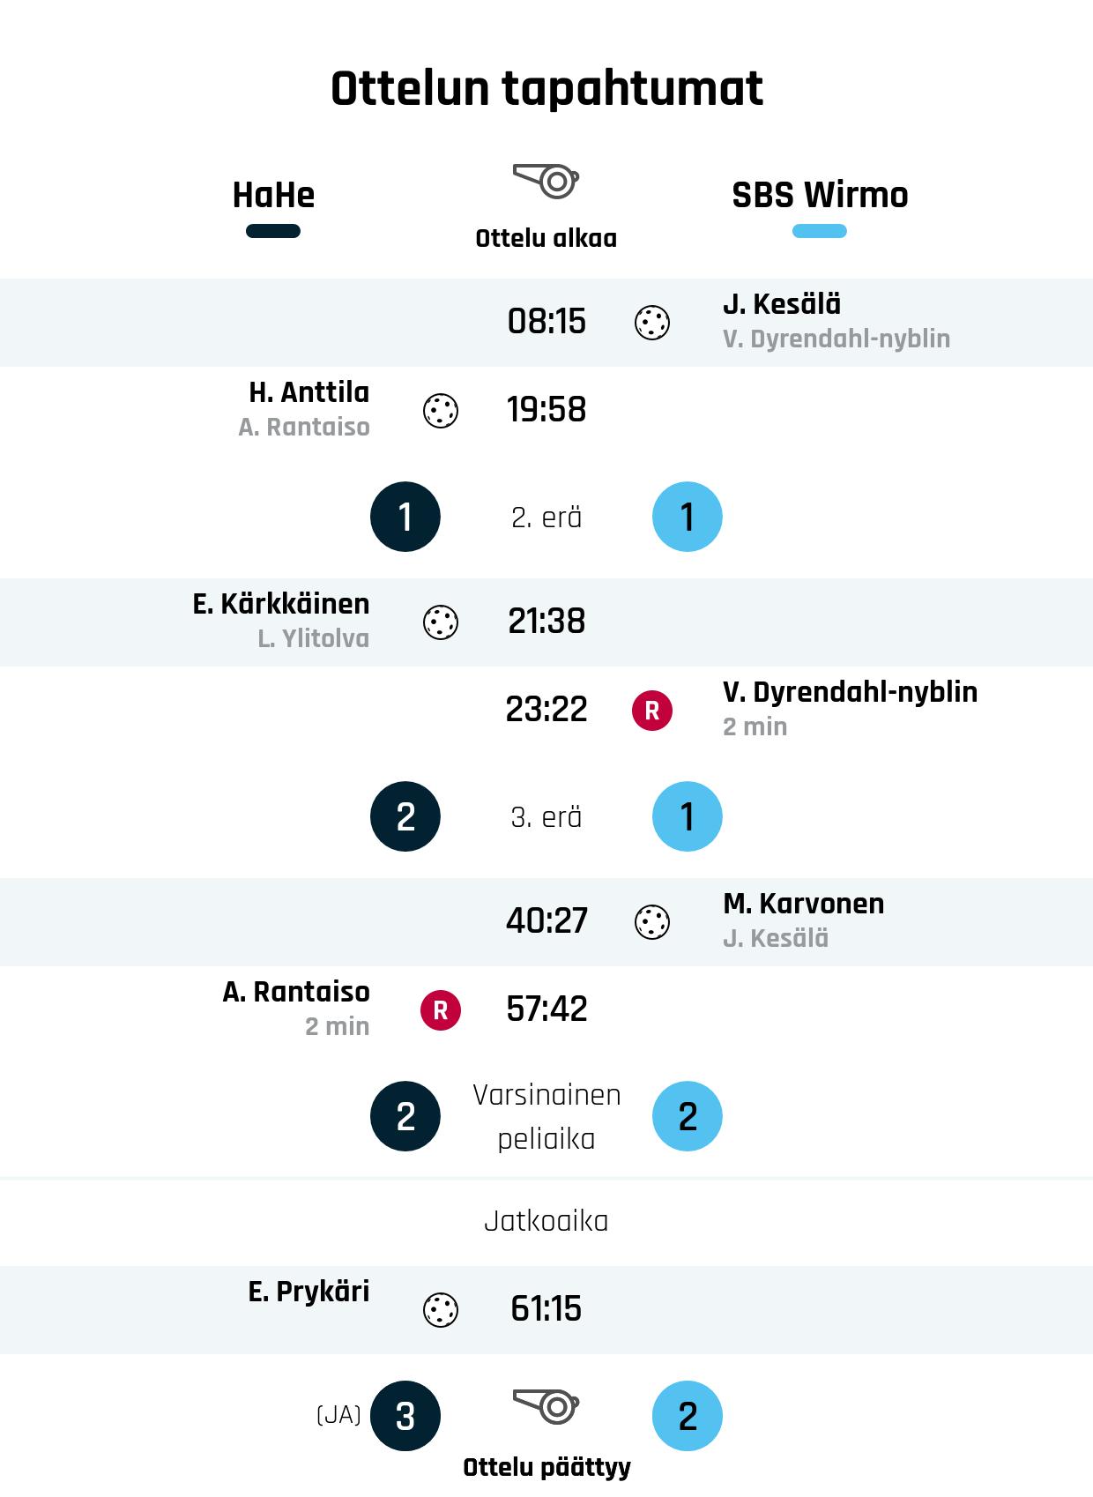Select the HaHe team name
Viewport: 1093px width, 1497px height.
[x=273, y=195]
